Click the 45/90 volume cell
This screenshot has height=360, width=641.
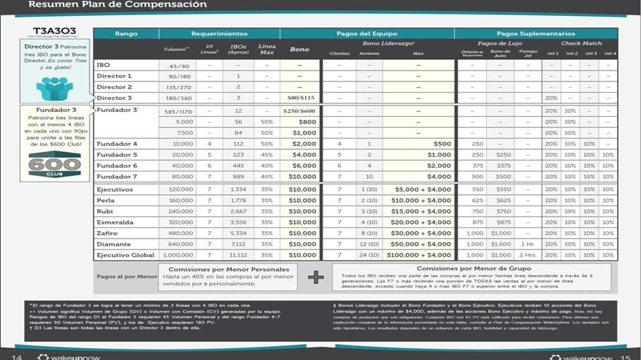tap(179, 66)
